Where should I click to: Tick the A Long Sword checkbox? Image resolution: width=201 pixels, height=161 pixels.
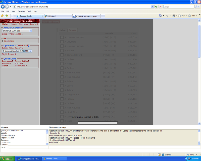pyautogui.click(x=62, y=95)
